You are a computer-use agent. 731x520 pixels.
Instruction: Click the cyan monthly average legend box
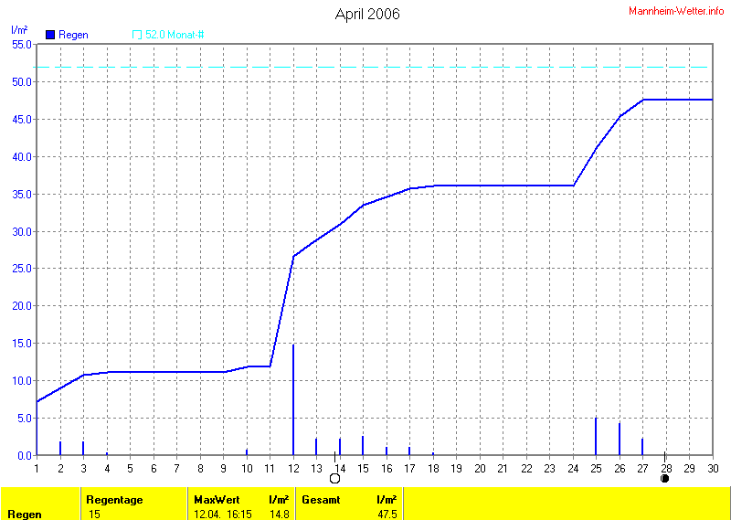[x=137, y=35]
